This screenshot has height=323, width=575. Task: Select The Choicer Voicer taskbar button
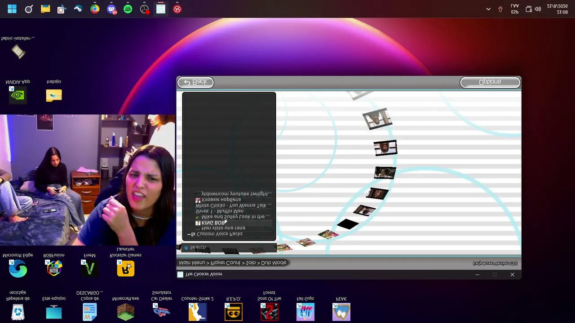click(x=161, y=9)
